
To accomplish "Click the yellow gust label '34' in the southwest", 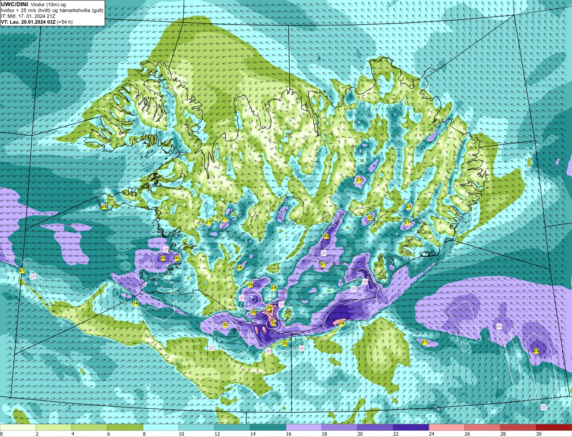I will pyautogui.click(x=135, y=303).
